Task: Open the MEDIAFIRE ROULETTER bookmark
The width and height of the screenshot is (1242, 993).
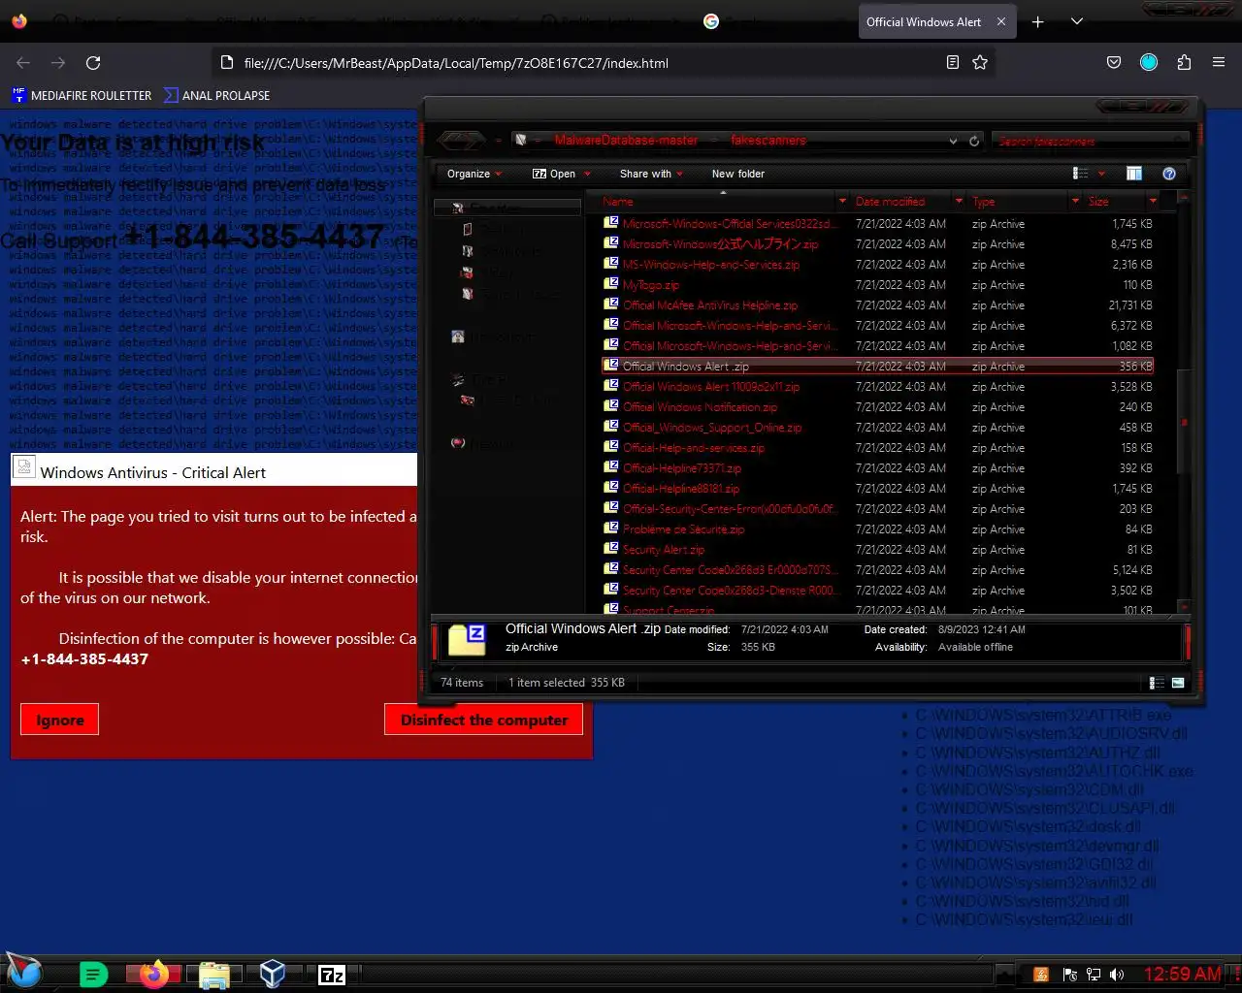Action: 82,95
